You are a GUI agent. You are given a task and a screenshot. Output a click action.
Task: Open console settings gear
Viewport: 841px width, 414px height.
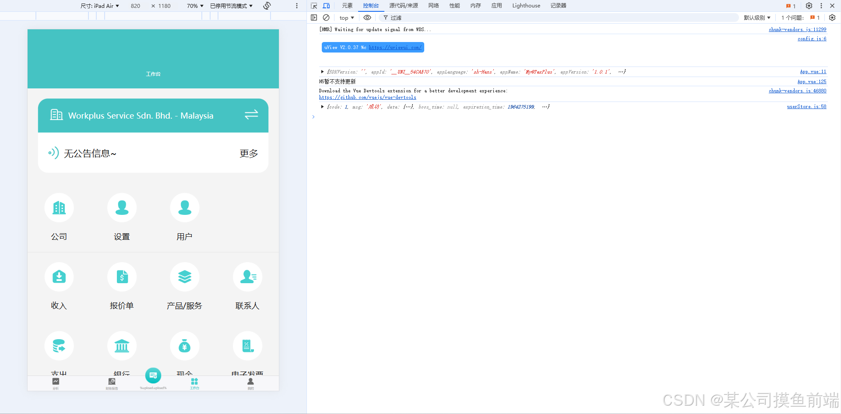pyautogui.click(x=832, y=18)
